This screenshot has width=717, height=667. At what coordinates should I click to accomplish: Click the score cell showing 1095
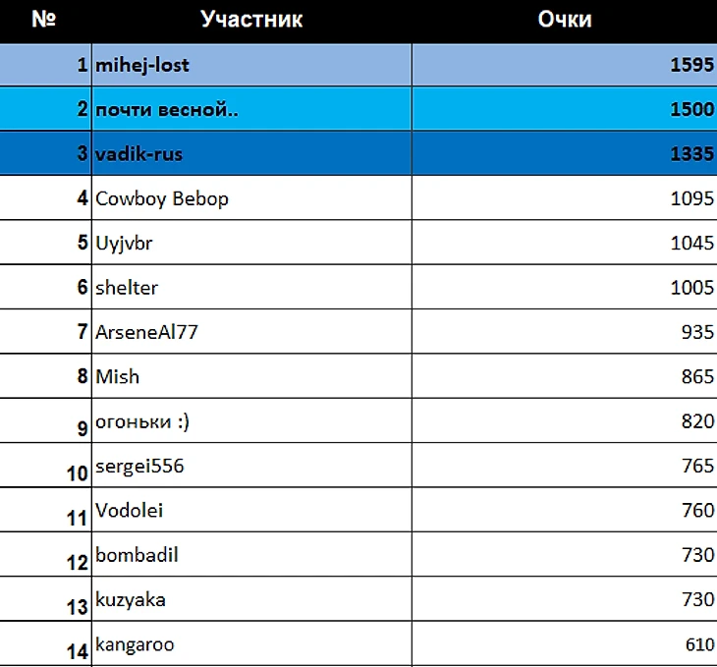tap(564, 198)
